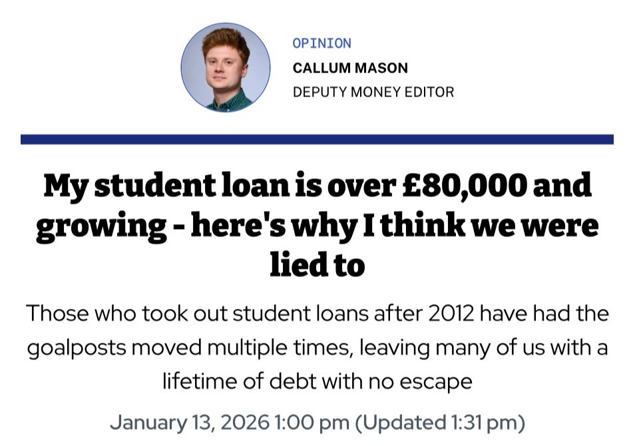Screen dimensions: 635x446
Task: Select the word "goalposts" in the subheading
Action: 77,348
